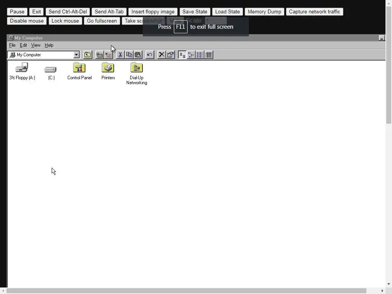Image resolution: width=392 pixels, height=294 pixels.
Task: Click the Map Network Drive toolbar icon
Action: tap(100, 55)
